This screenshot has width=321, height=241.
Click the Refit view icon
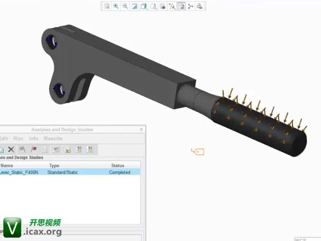tap(107, 6)
